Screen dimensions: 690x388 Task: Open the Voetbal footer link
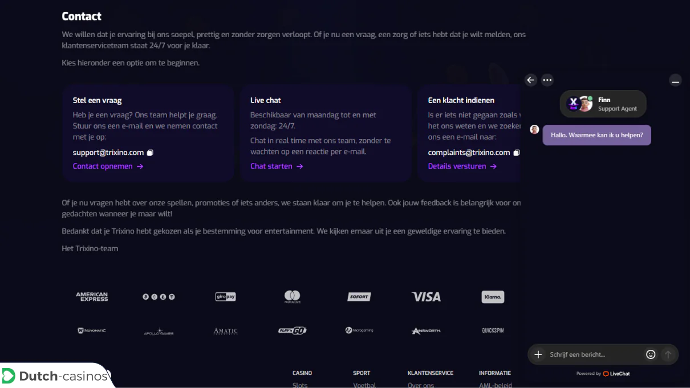(364, 385)
